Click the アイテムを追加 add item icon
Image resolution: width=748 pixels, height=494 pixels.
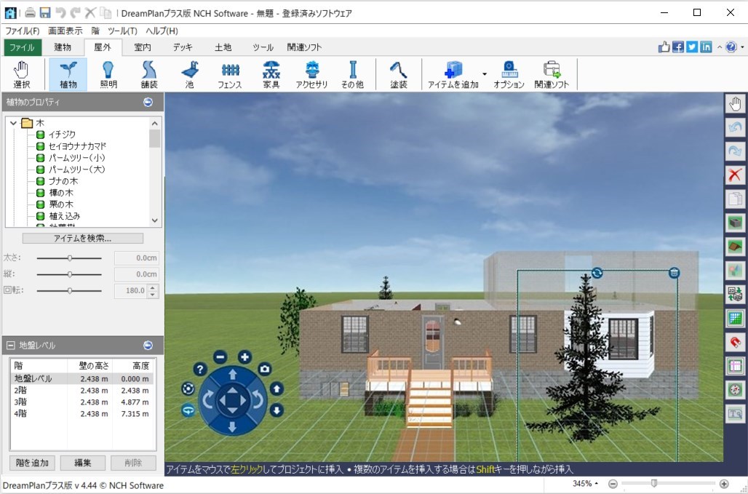pos(453,74)
